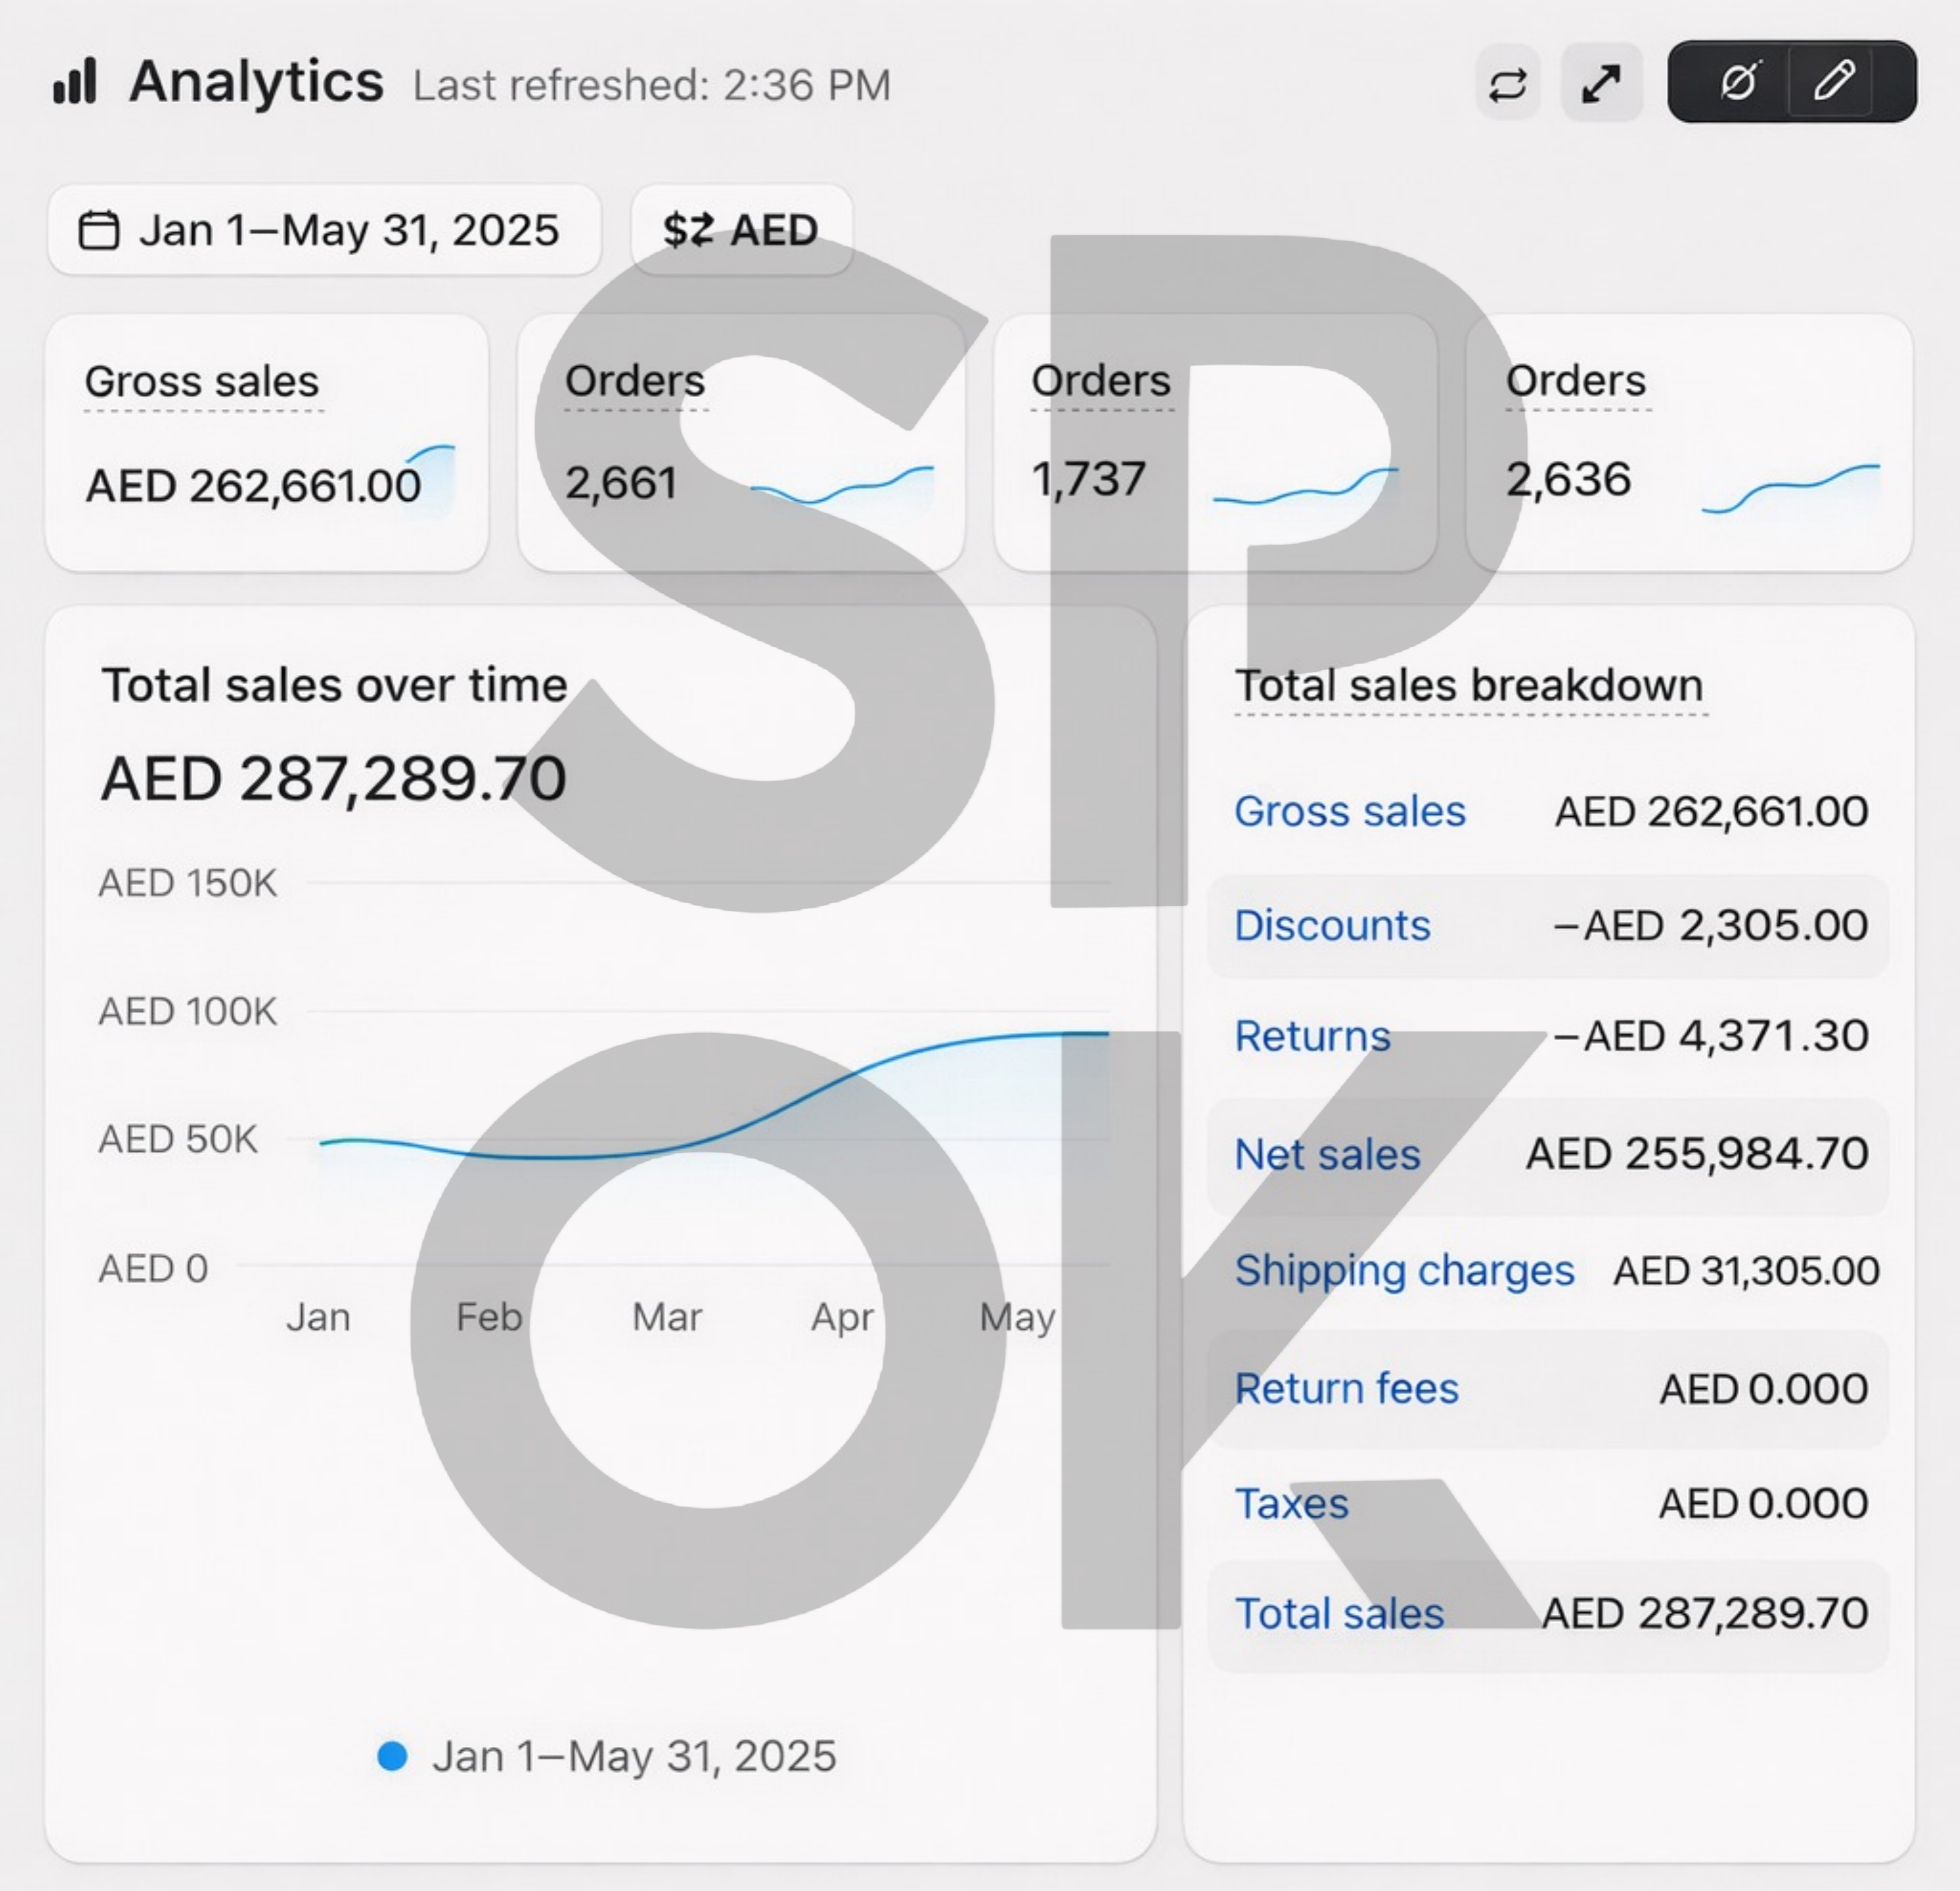Click the Net sales link
Image resolution: width=1960 pixels, height=1891 pixels.
pyautogui.click(x=1327, y=1155)
